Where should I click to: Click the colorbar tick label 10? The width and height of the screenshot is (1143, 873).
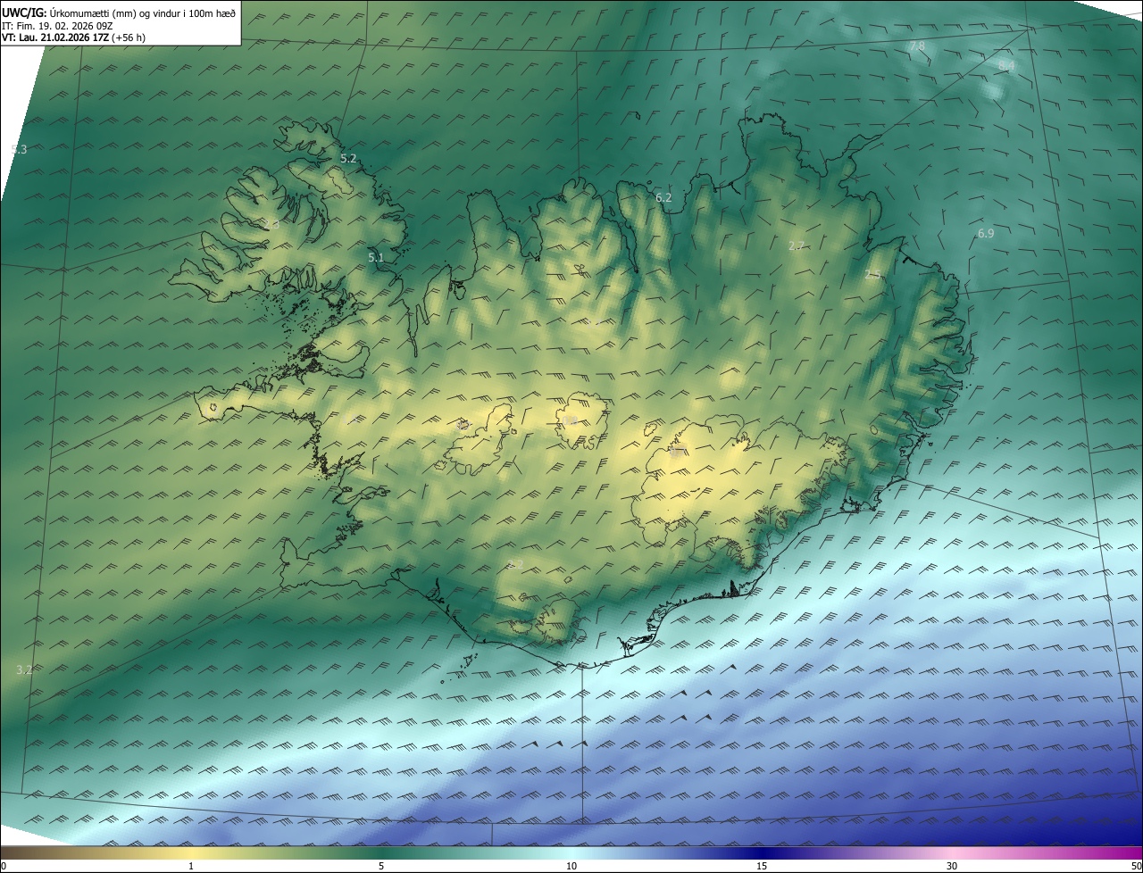(571, 866)
